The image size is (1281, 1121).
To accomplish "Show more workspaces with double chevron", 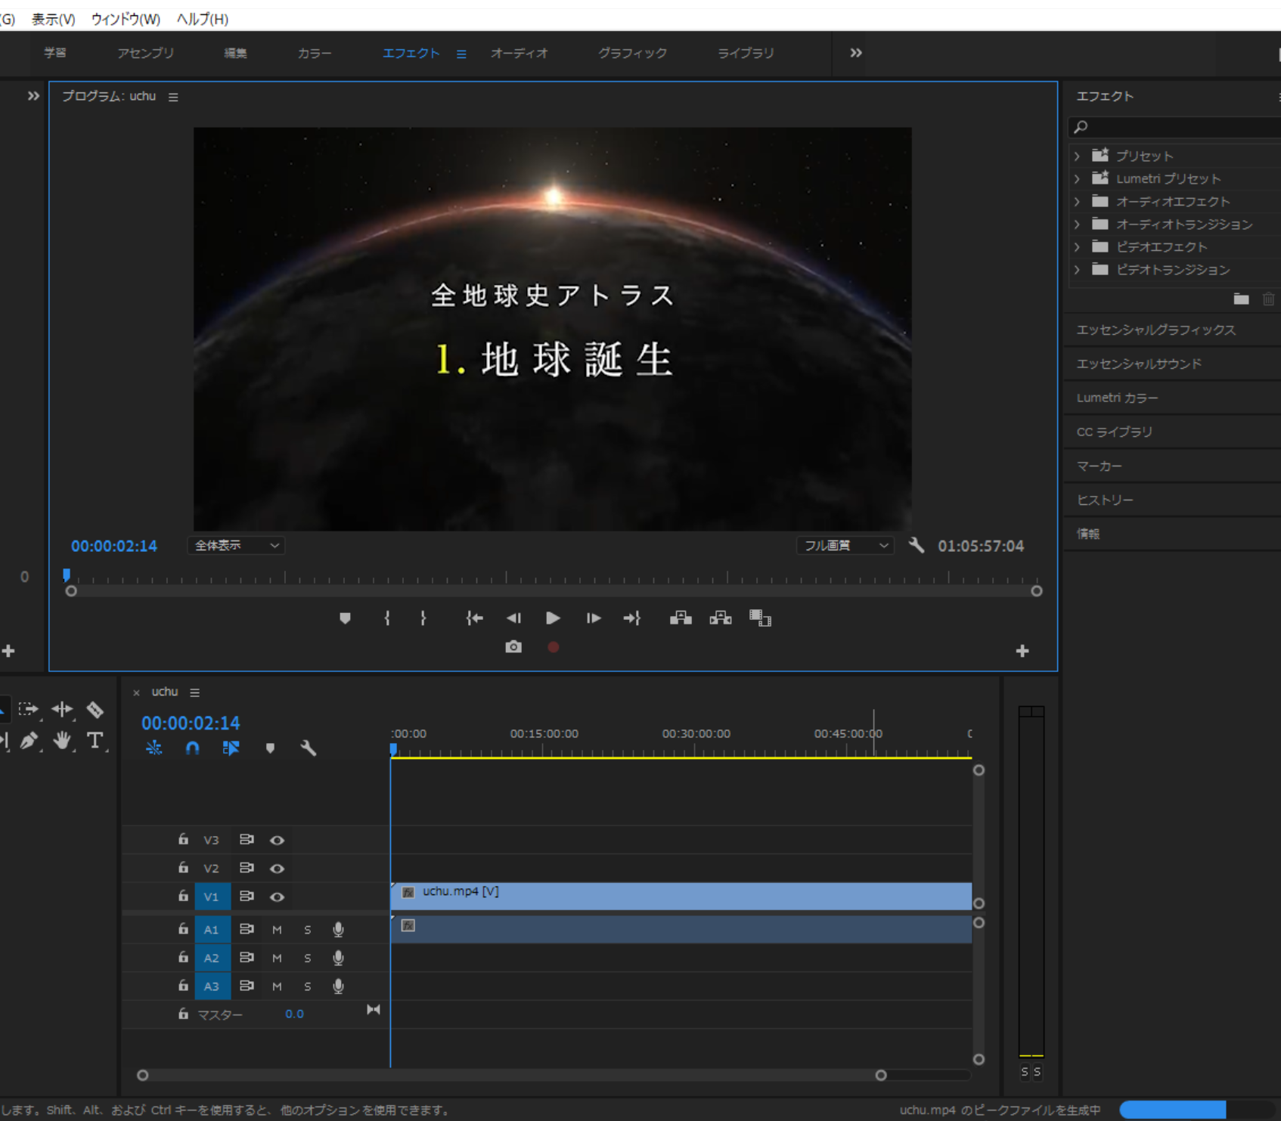I will coord(855,53).
